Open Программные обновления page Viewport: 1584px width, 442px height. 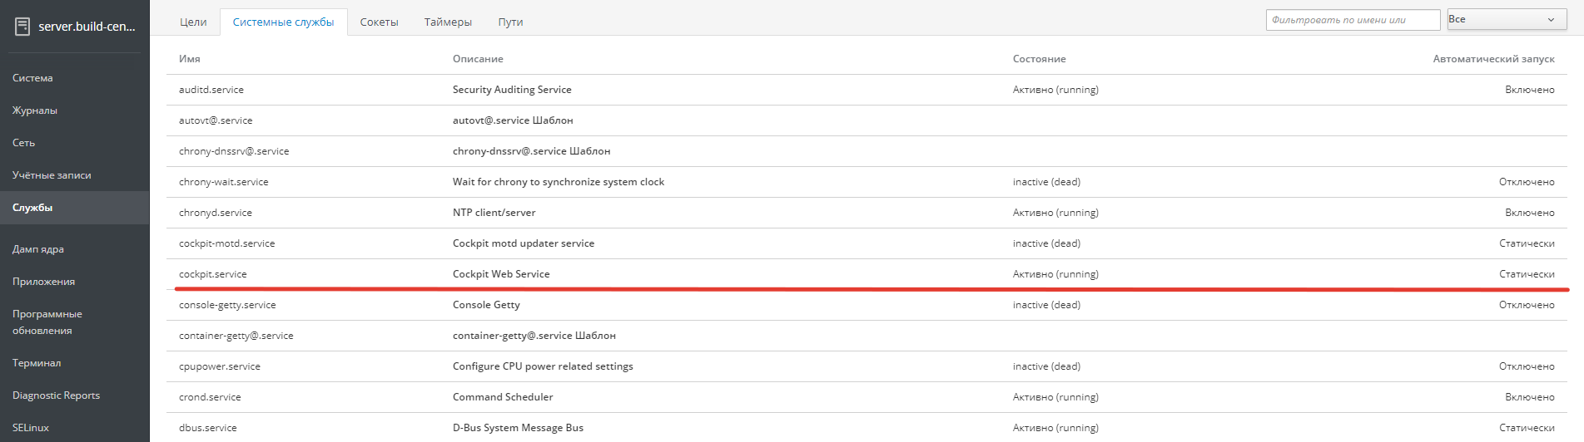47,322
